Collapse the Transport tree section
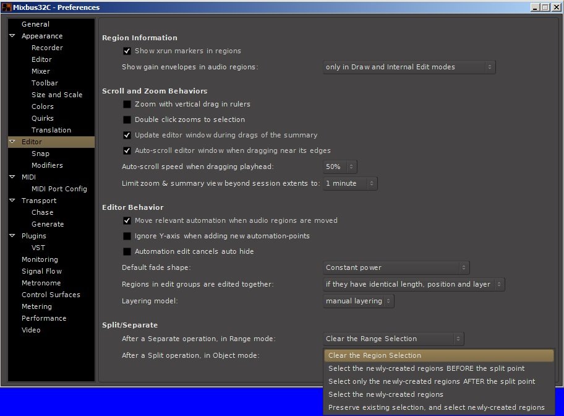The image size is (564, 416). 12,200
